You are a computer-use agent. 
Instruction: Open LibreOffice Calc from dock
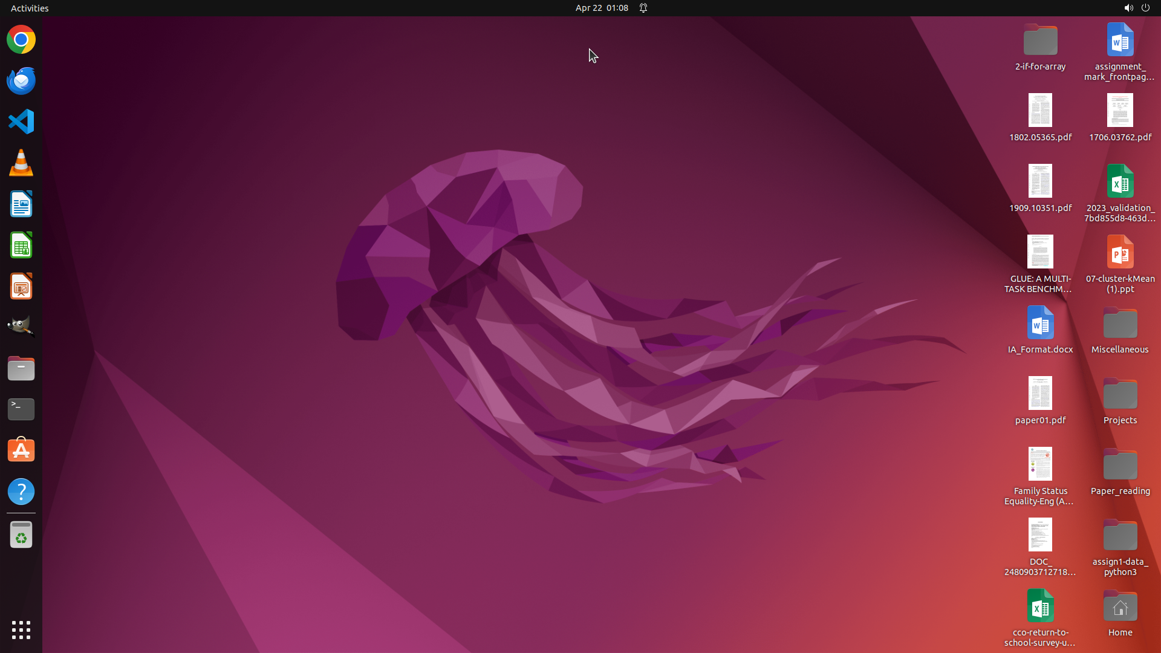coord(21,245)
